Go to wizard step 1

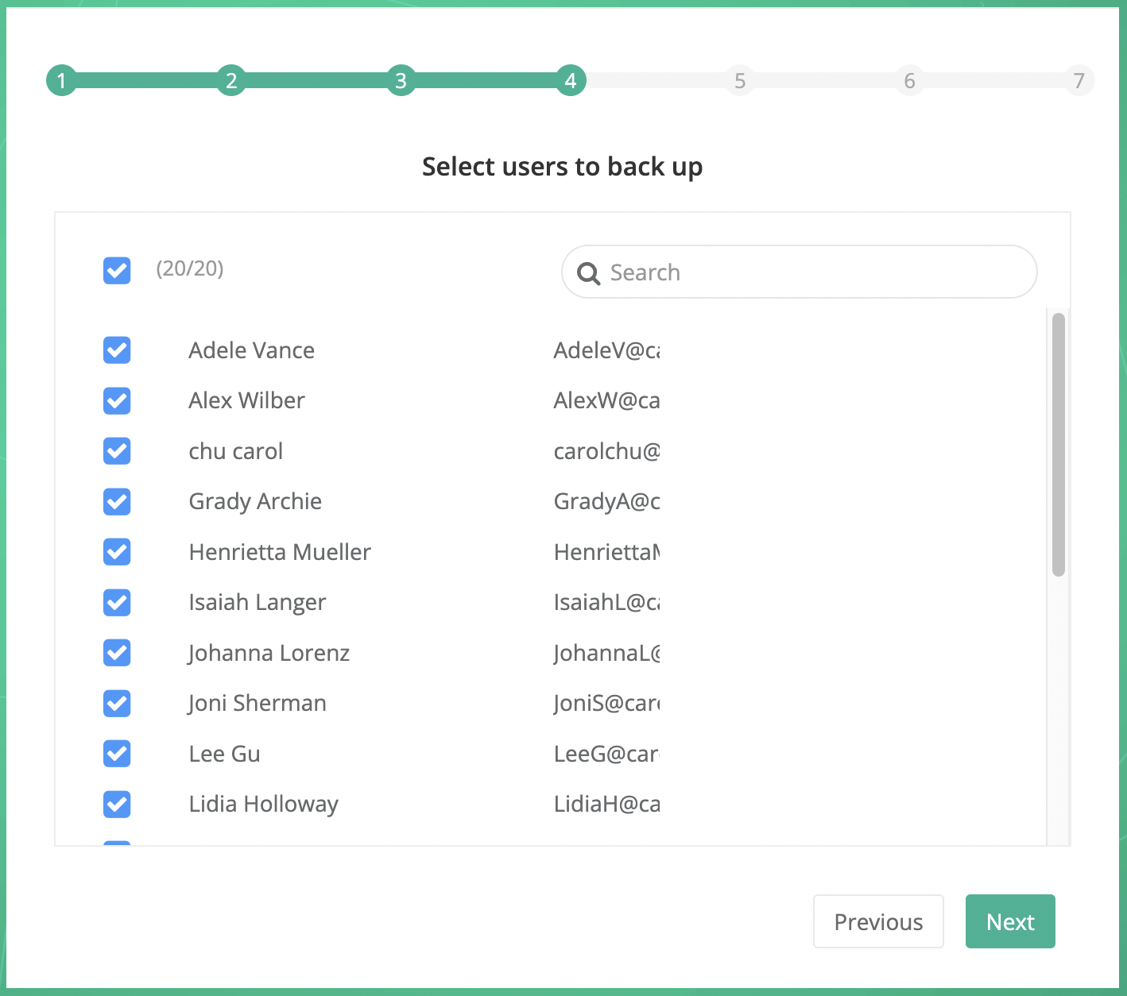[x=61, y=80]
